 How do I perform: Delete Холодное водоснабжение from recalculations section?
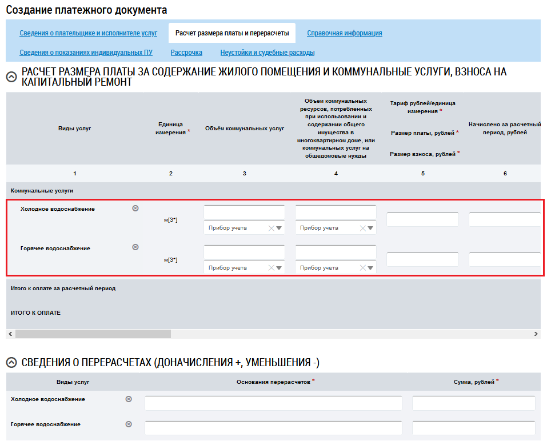pyautogui.click(x=129, y=399)
